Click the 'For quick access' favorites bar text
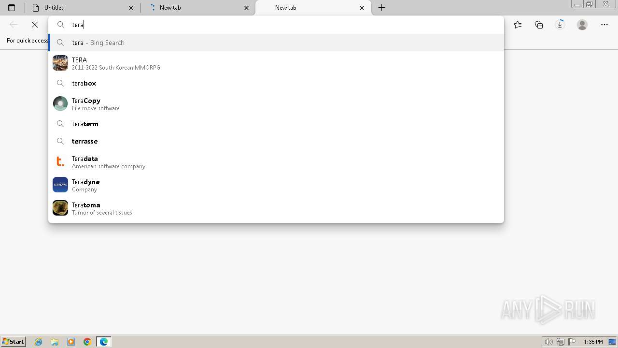618x348 pixels. 28,41
